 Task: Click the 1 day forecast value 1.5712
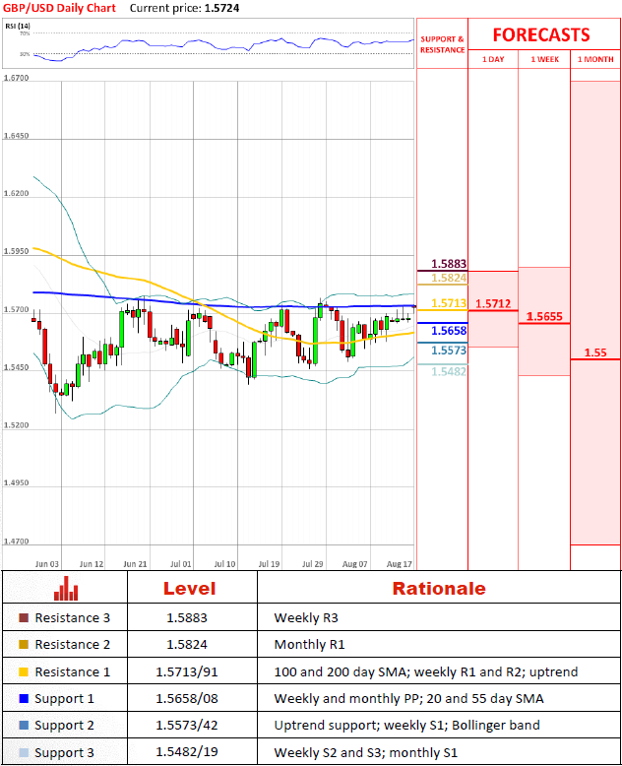pos(493,304)
